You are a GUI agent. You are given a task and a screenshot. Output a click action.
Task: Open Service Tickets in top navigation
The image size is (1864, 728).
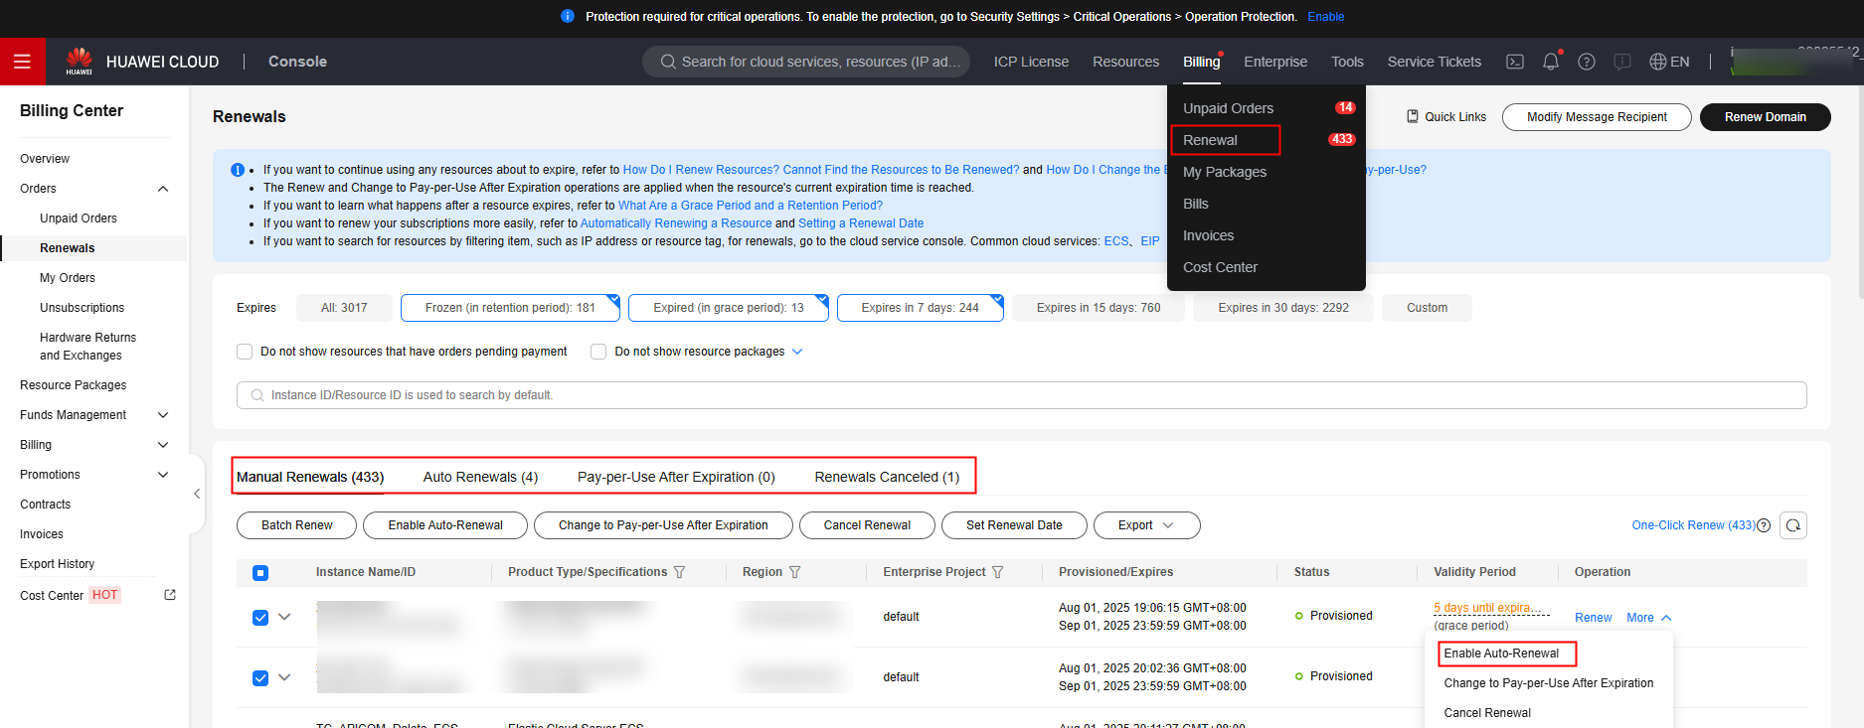coord(1434,62)
